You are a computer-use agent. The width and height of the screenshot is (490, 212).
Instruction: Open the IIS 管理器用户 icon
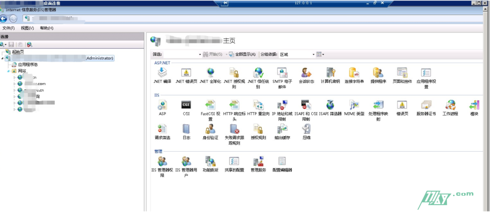pyautogui.click(x=186, y=161)
